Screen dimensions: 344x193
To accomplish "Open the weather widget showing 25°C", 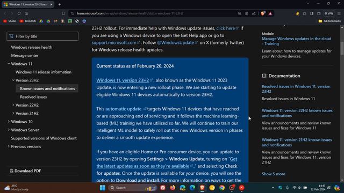I will coord(17,188).
